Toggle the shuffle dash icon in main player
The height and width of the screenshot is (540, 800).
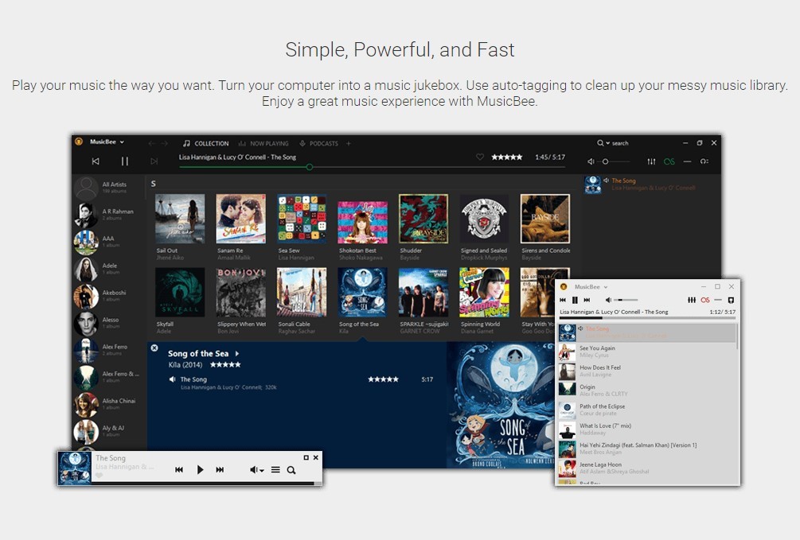(x=687, y=161)
